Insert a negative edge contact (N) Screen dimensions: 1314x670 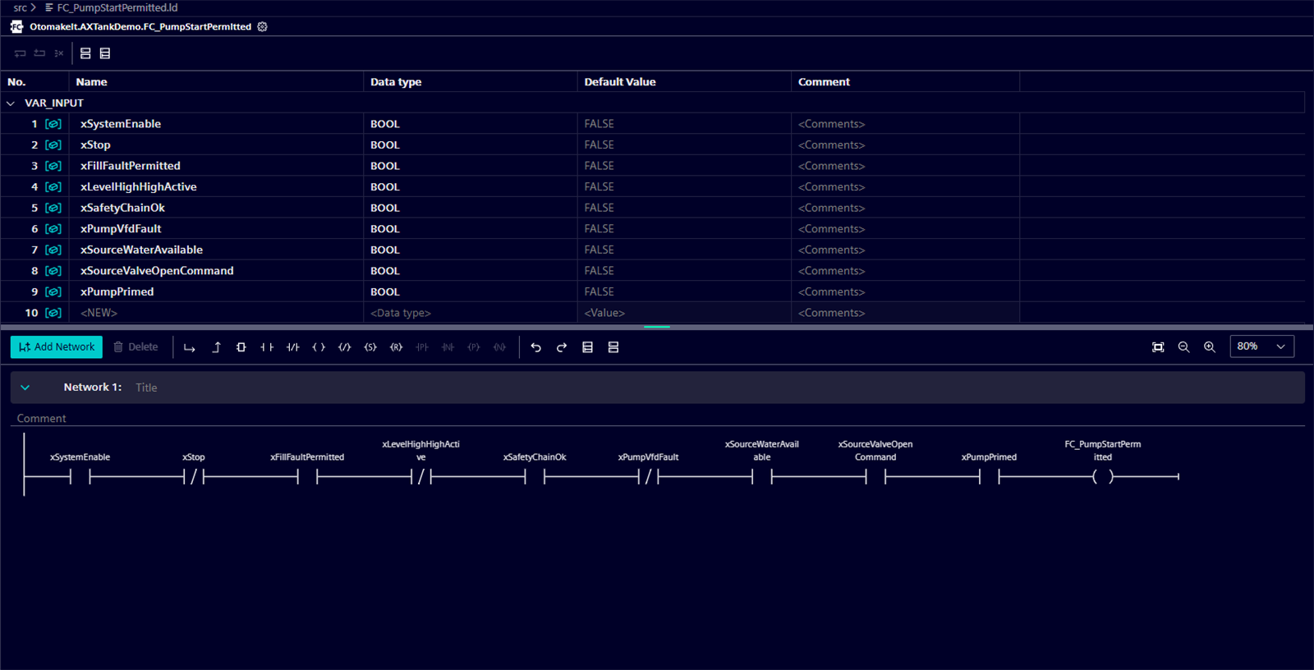(448, 347)
